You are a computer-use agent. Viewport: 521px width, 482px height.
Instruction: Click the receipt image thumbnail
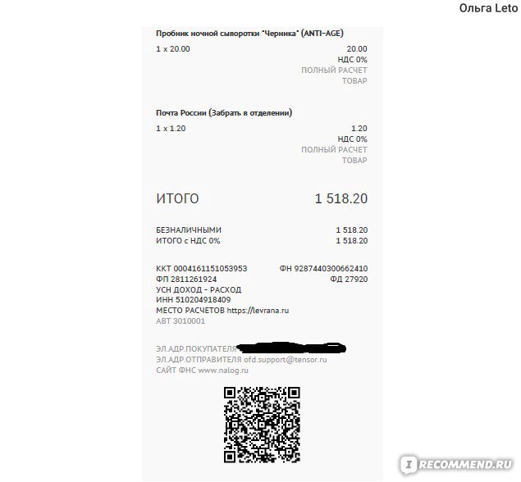pyautogui.click(x=263, y=254)
